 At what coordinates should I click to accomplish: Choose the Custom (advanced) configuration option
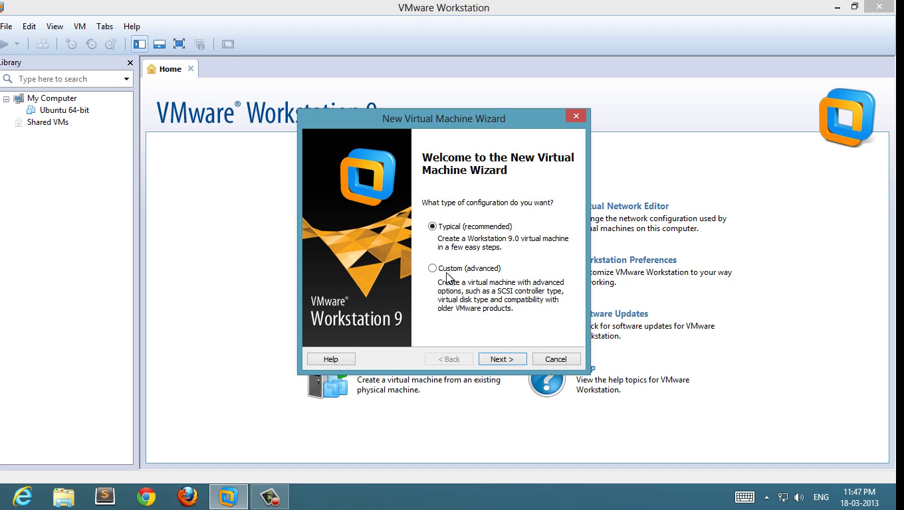coord(433,268)
